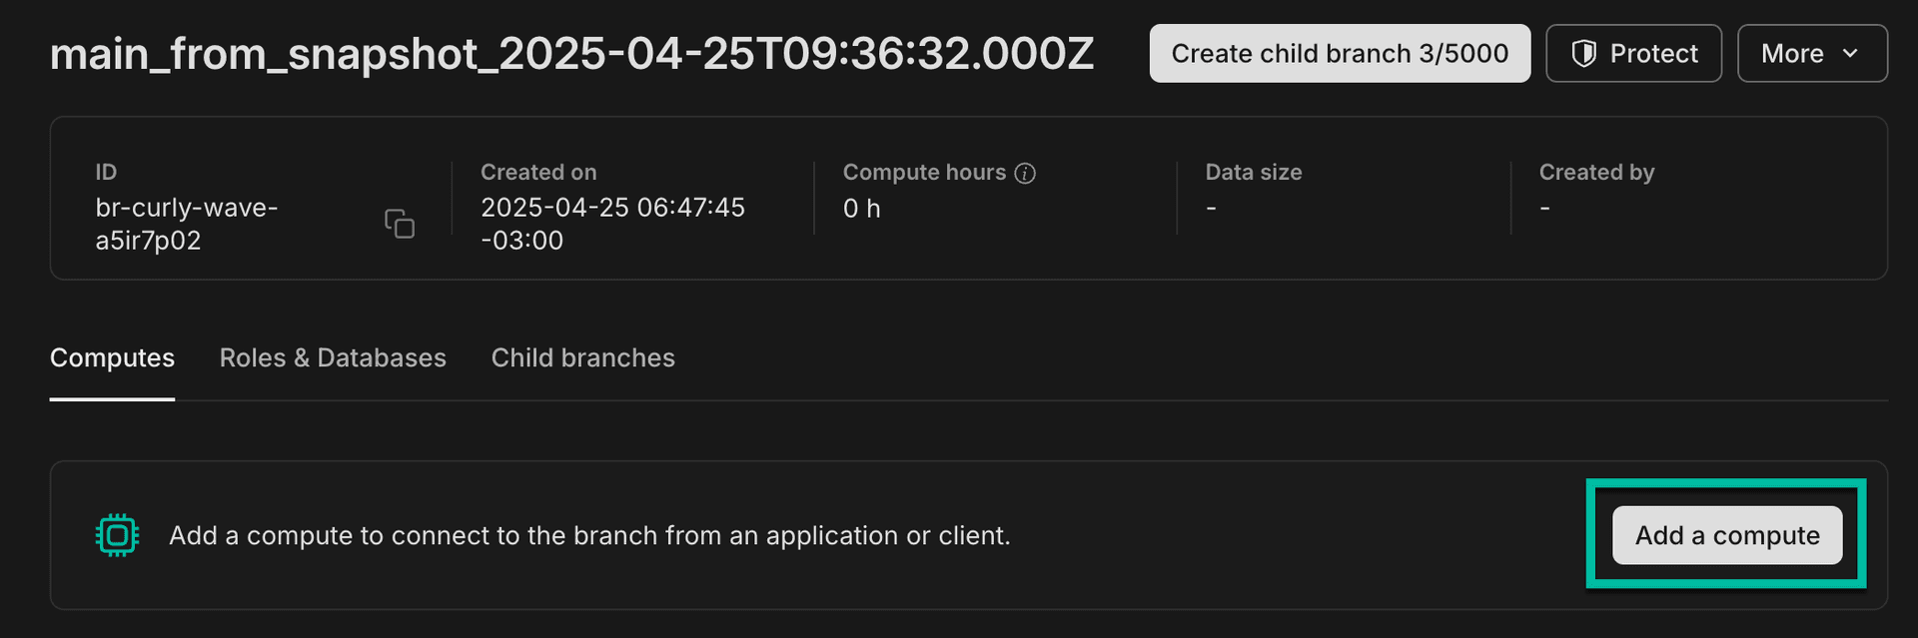This screenshot has width=1918, height=638.
Task: Copy the branch ID with the copy icon
Action: 400,224
